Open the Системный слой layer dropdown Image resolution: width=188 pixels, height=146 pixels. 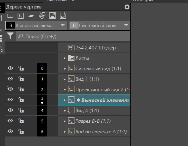point(100,25)
